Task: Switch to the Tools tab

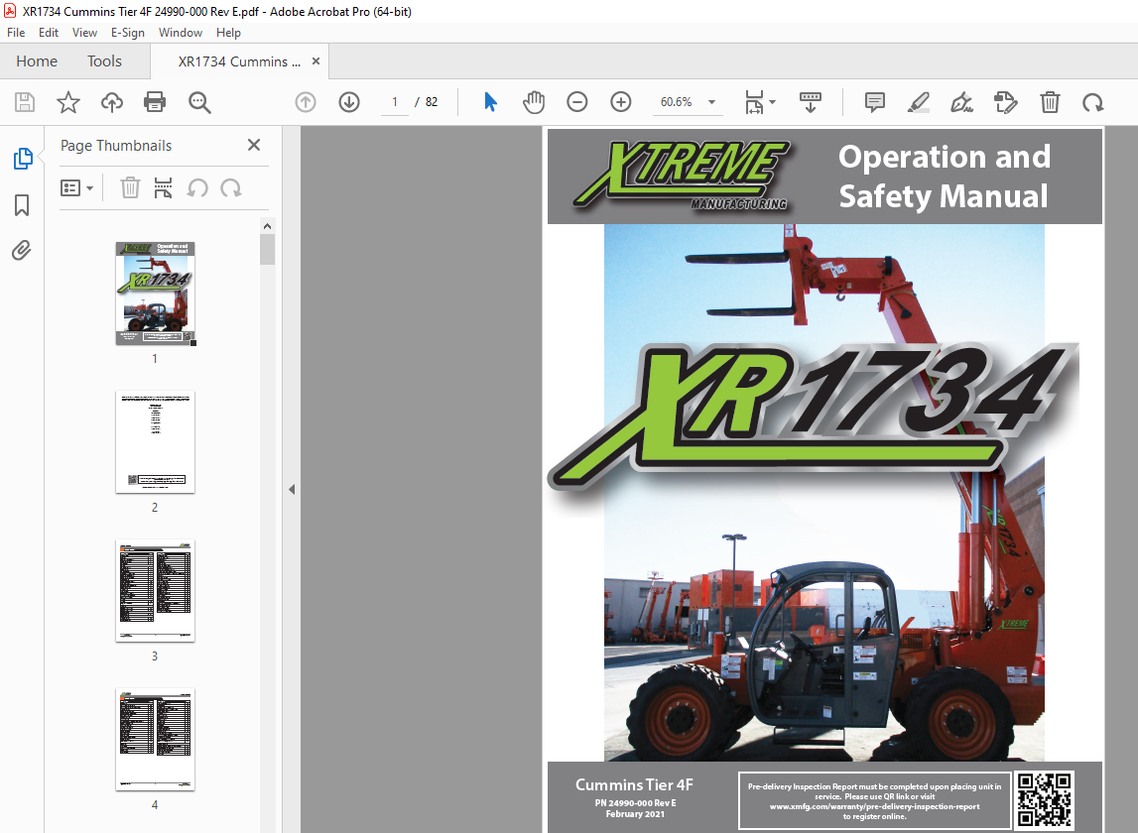Action: (104, 61)
